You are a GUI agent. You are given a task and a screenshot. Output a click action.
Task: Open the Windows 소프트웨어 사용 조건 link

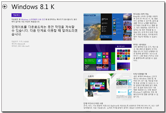(33, 19)
